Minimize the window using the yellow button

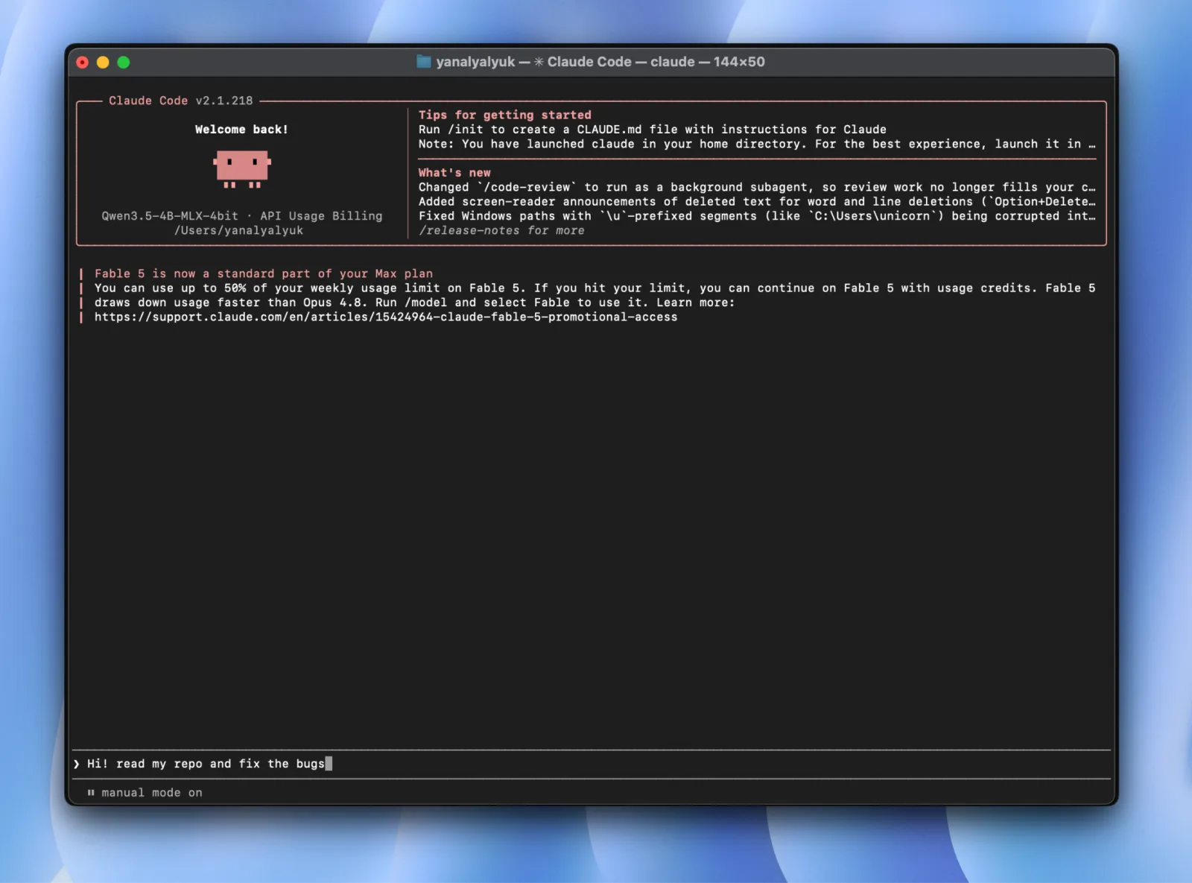point(103,63)
